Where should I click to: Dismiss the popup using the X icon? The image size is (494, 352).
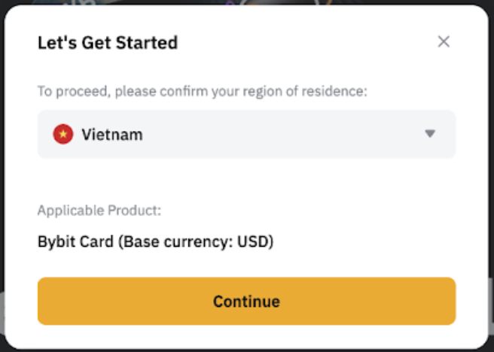click(x=444, y=42)
